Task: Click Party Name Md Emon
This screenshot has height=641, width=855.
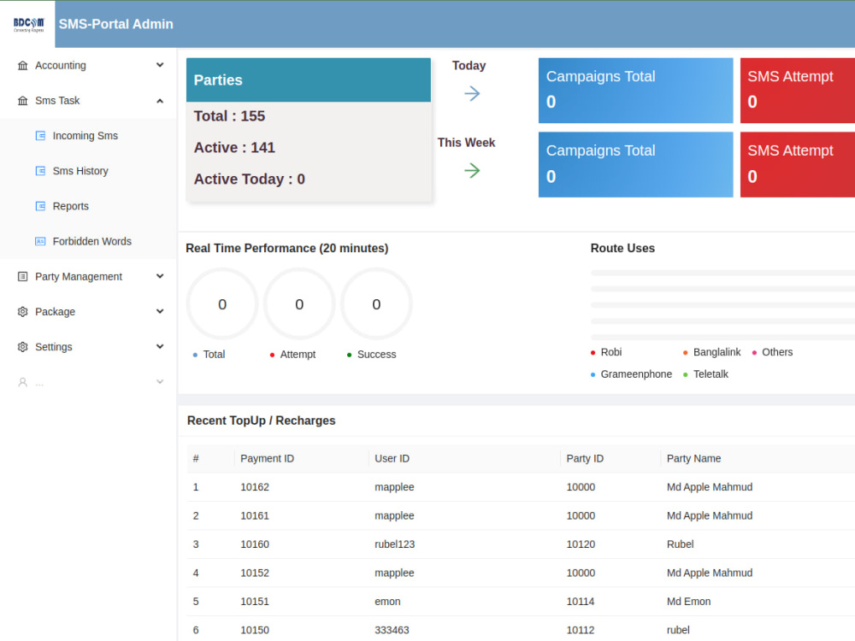Action: coord(688,601)
